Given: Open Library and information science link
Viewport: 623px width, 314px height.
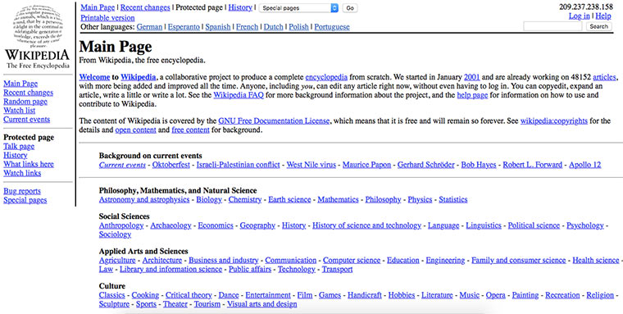Looking at the screenshot, I should 171,269.
